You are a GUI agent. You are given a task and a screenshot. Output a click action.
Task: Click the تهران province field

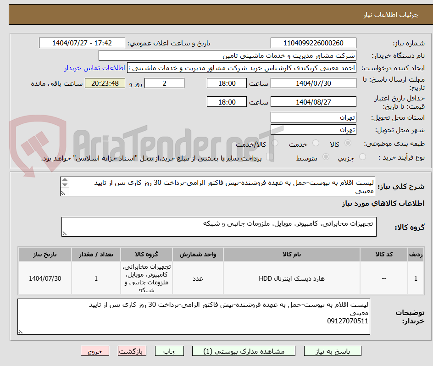[x=313, y=117]
